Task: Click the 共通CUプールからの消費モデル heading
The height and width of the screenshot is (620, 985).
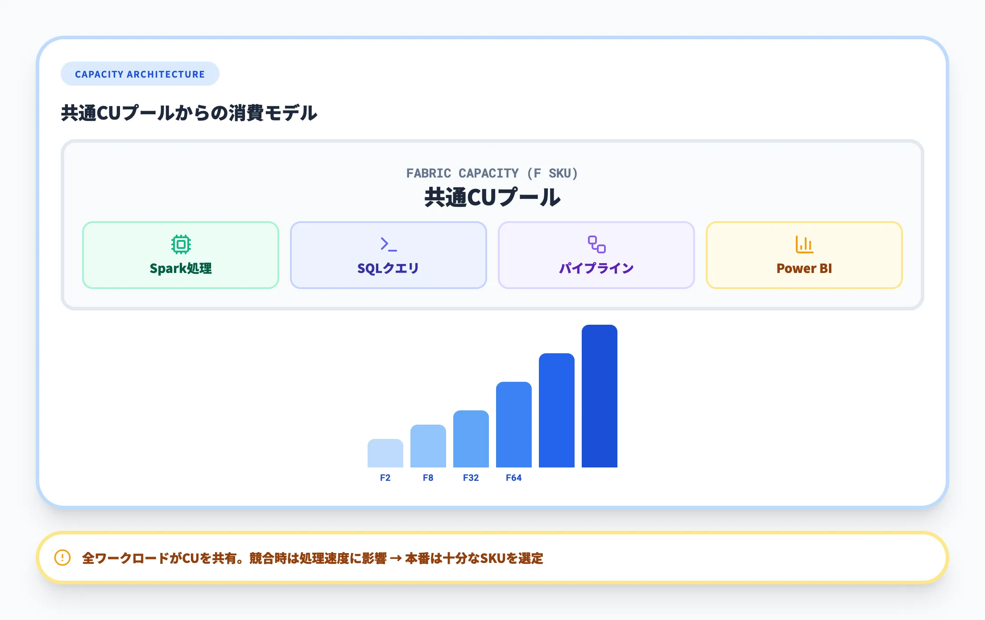Action: pyautogui.click(x=189, y=113)
